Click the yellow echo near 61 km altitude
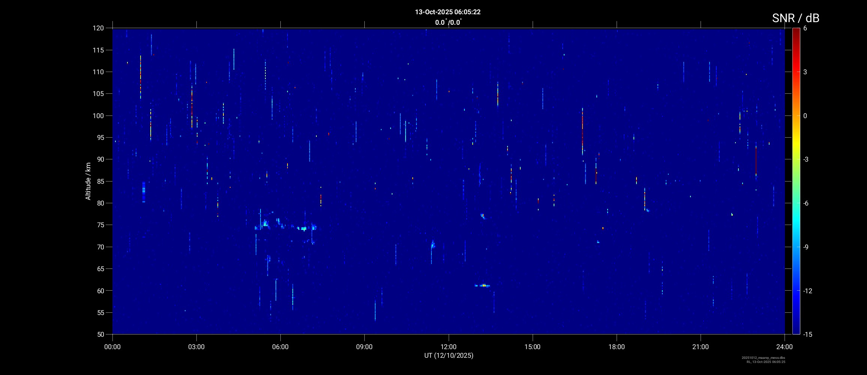Image resolution: width=867 pixels, height=375 pixels. [484, 286]
